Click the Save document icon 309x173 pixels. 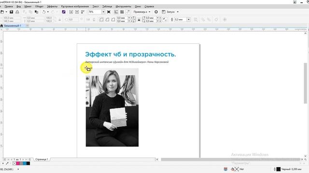tap(12, 12)
